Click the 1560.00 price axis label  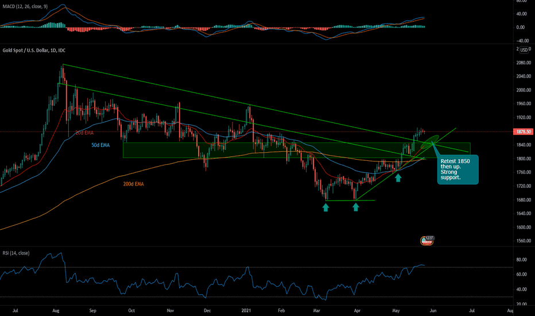pos(524,241)
